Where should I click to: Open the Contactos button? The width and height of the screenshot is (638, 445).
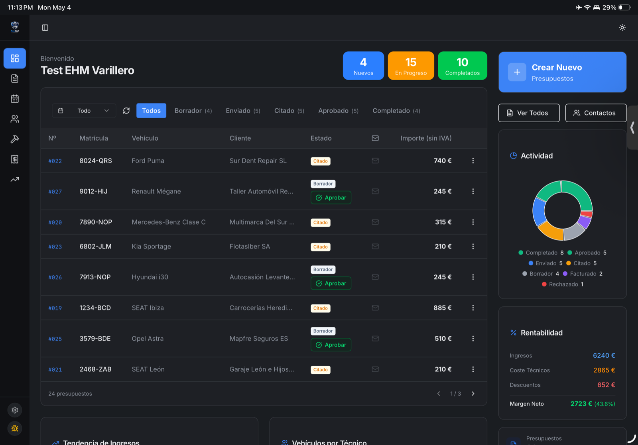pos(596,113)
